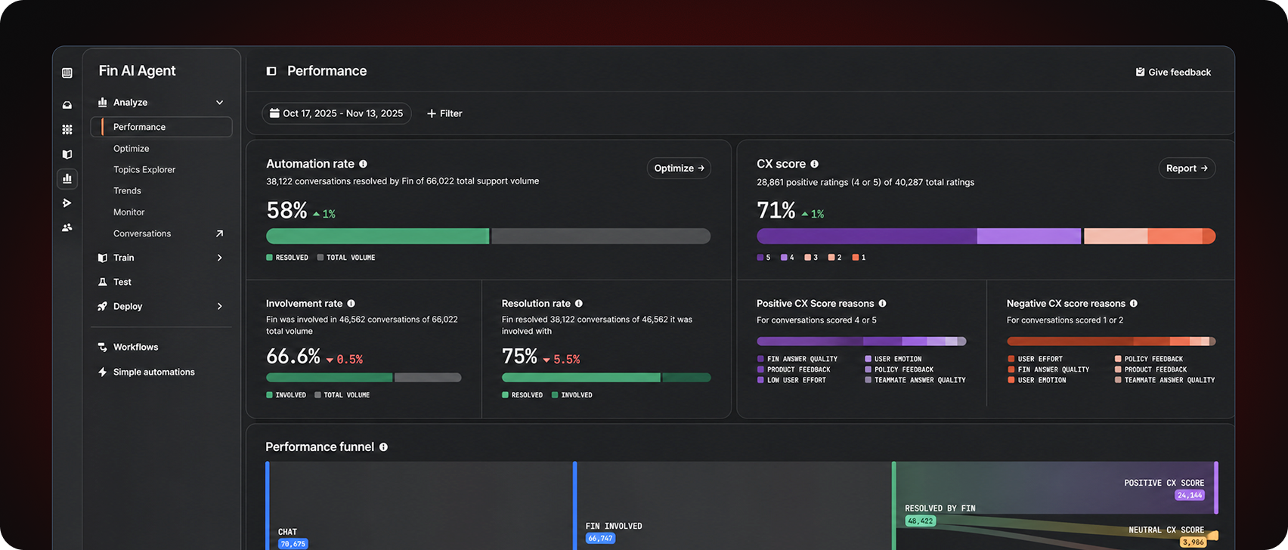
Task: Collapse the Analyze section chevron
Action: (x=220, y=103)
